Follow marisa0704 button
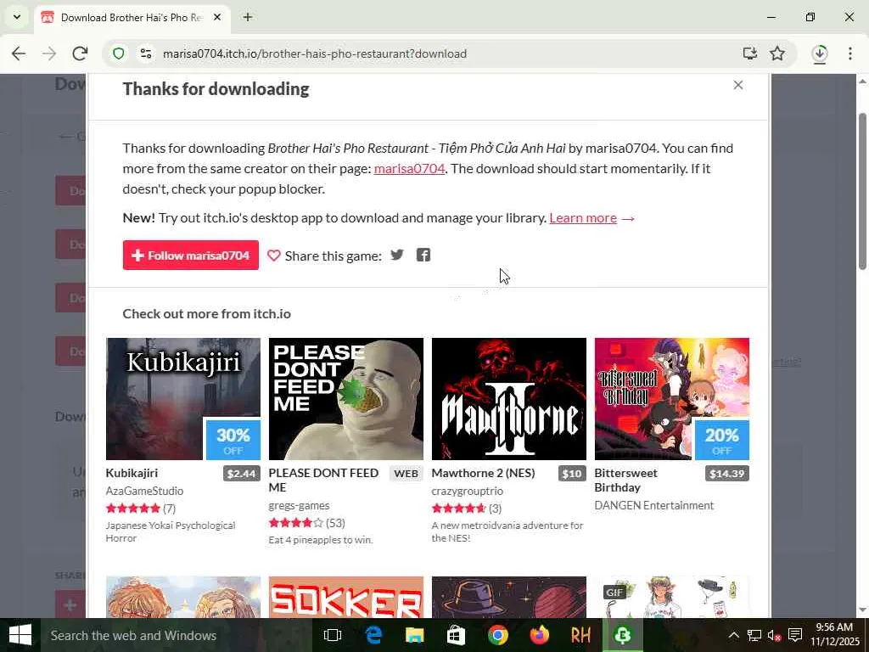Screen dimensions: 869x652 (191, 255)
